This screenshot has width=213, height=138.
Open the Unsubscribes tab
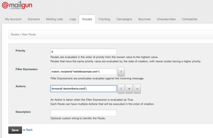coord(166,19)
